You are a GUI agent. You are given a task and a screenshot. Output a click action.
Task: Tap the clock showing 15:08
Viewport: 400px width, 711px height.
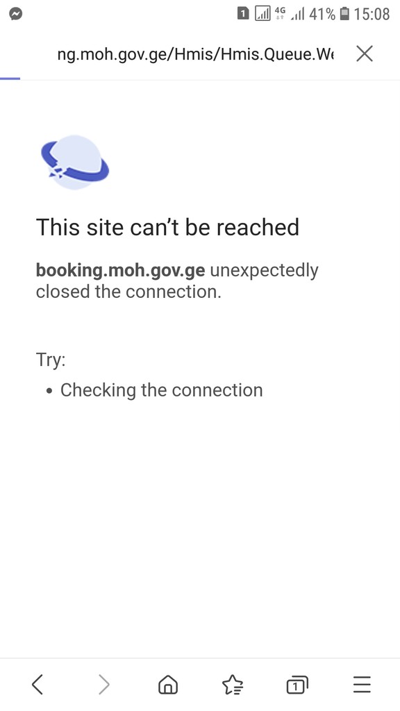coord(372,14)
